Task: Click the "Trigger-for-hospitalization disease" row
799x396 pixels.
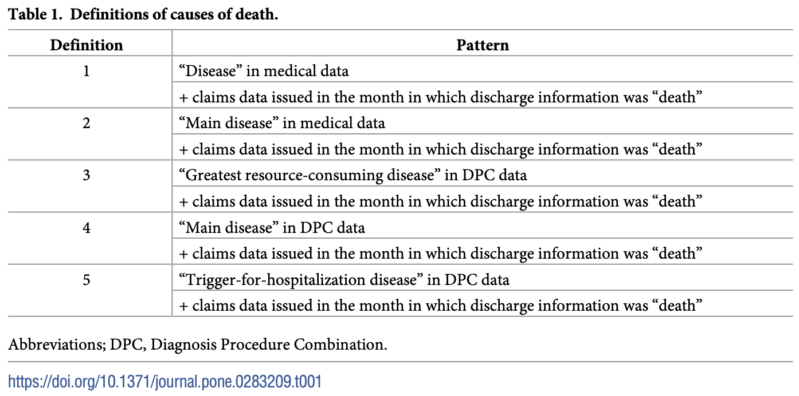Action: (344, 280)
